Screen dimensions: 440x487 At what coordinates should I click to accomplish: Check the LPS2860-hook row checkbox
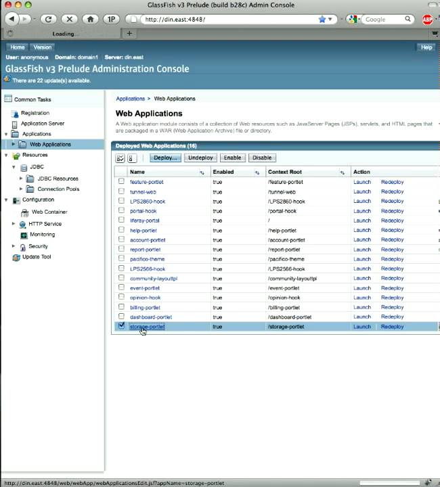pos(121,201)
